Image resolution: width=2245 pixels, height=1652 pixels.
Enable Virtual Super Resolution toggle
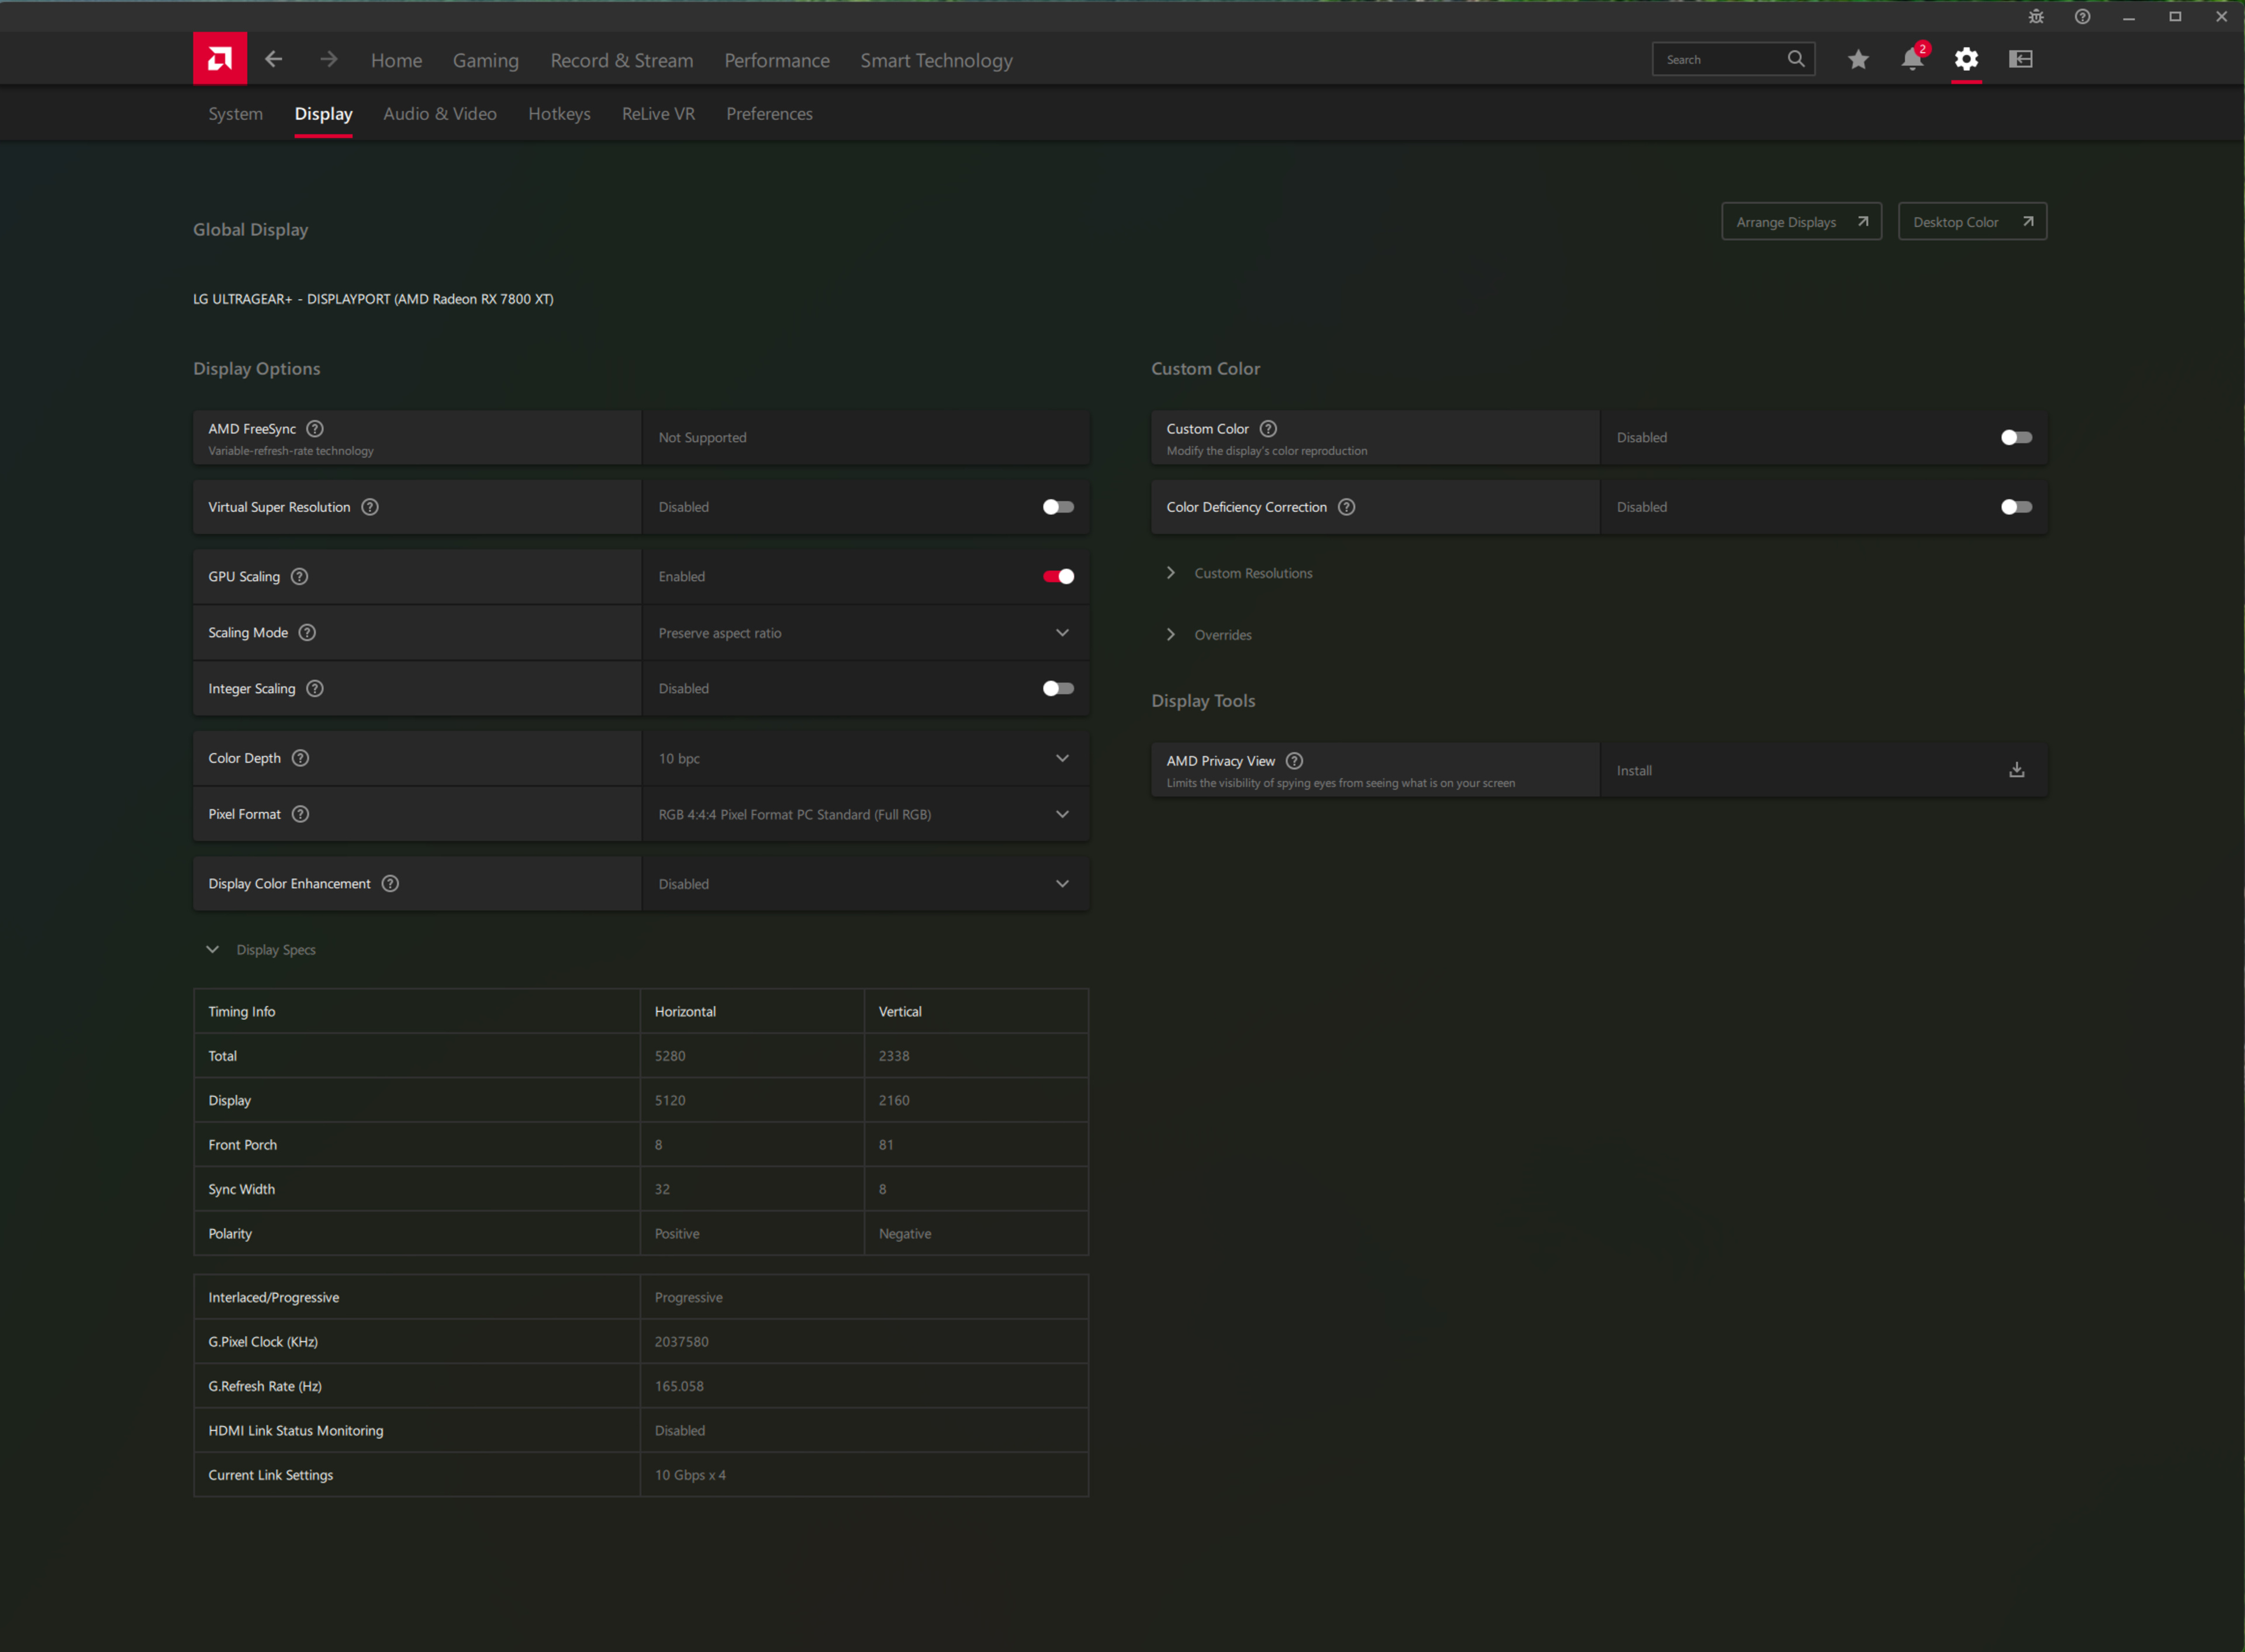(1058, 507)
